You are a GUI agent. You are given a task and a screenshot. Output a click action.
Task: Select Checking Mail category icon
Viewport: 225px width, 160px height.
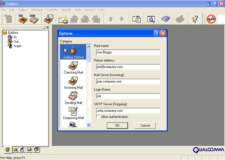point(73,68)
